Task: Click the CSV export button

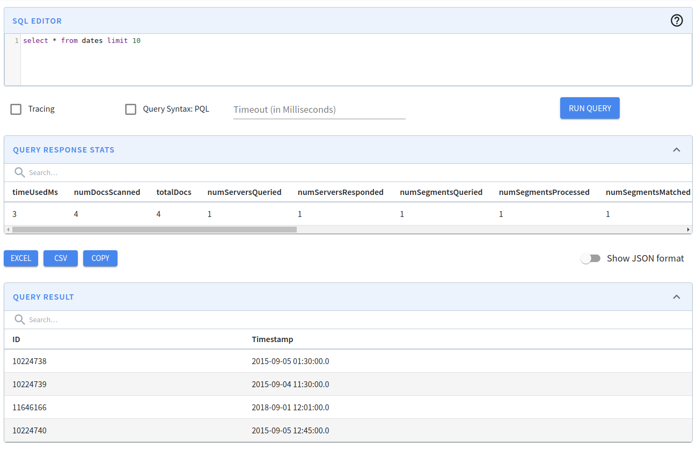Action: coord(60,258)
